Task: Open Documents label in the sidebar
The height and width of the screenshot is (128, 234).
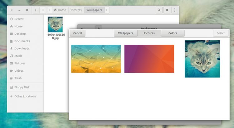Action: [22, 41]
